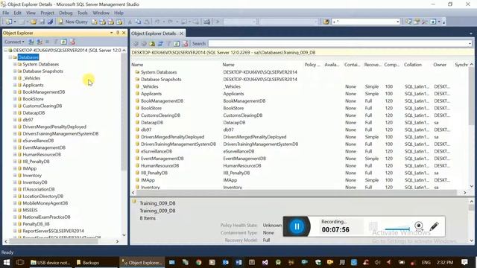Image resolution: width=477 pixels, height=268 pixels.
Task: Click the wrench tools icon in the toolbar
Action: 425,22
